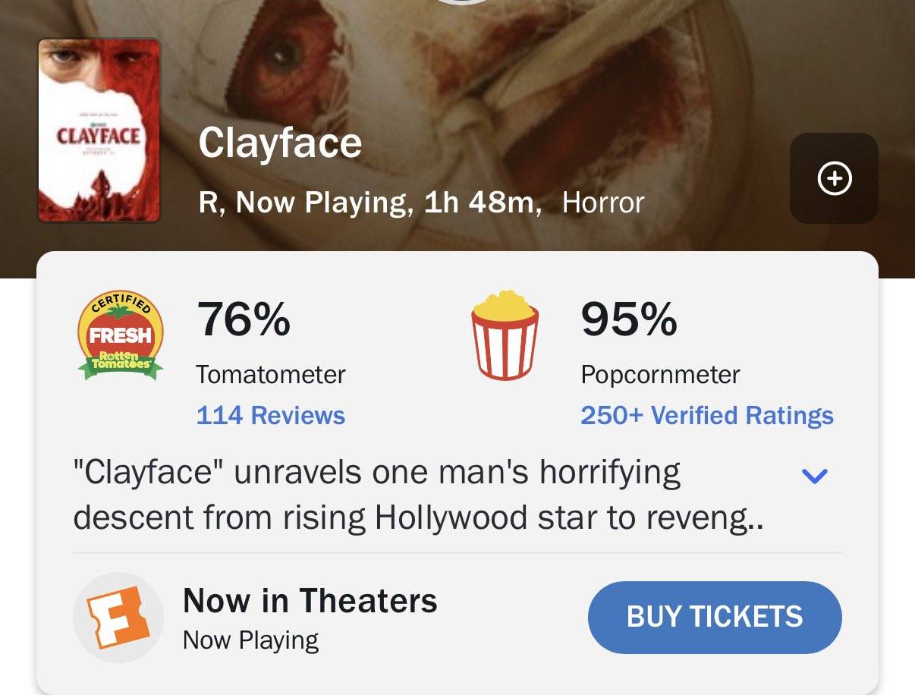The height and width of the screenshot is (695, 915).
Task: Tap the R, Now Playing, 1h 48m info
Action: tap(370, 203)
